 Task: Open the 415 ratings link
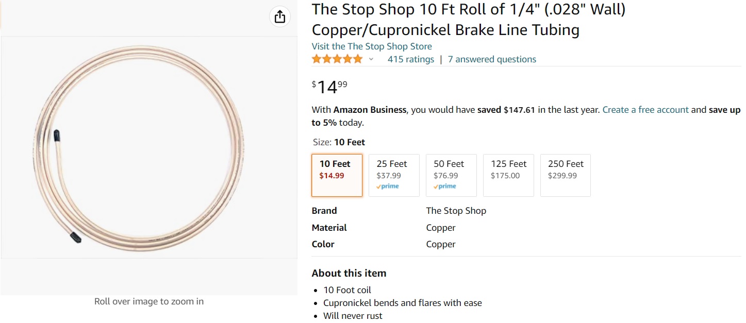click(x=411, y=59)
